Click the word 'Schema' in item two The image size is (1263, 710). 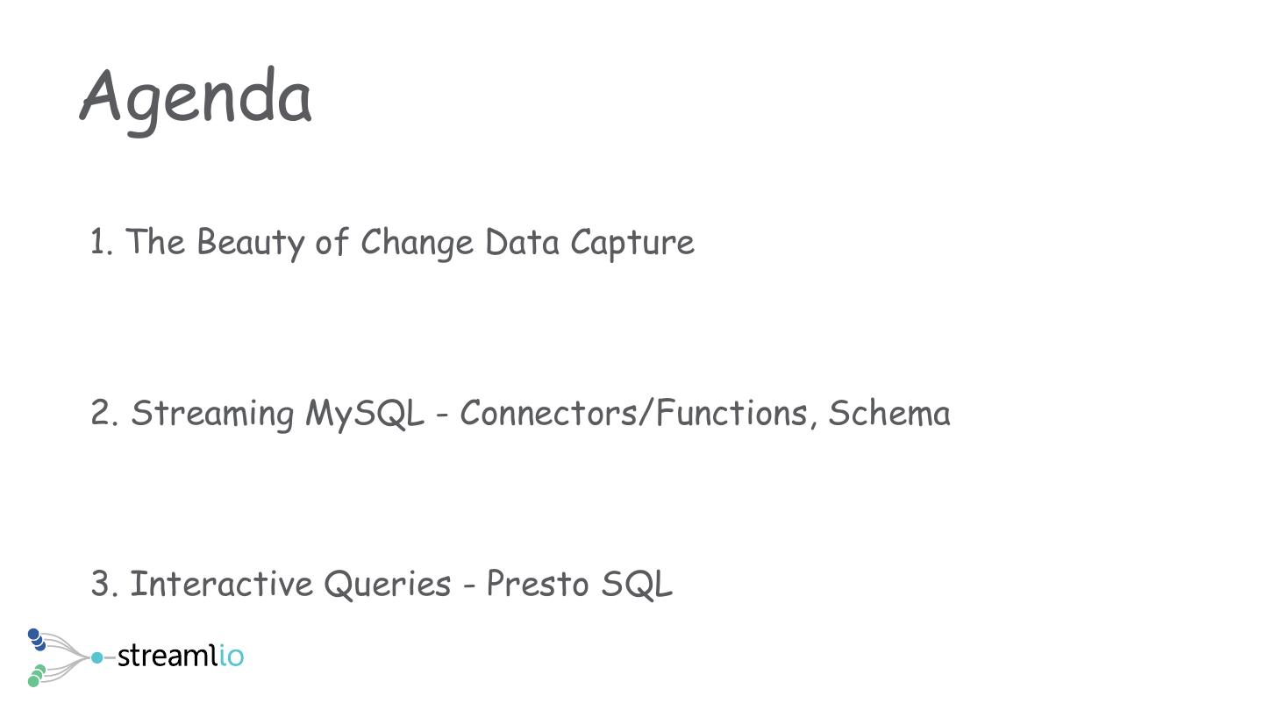[888, 413]
